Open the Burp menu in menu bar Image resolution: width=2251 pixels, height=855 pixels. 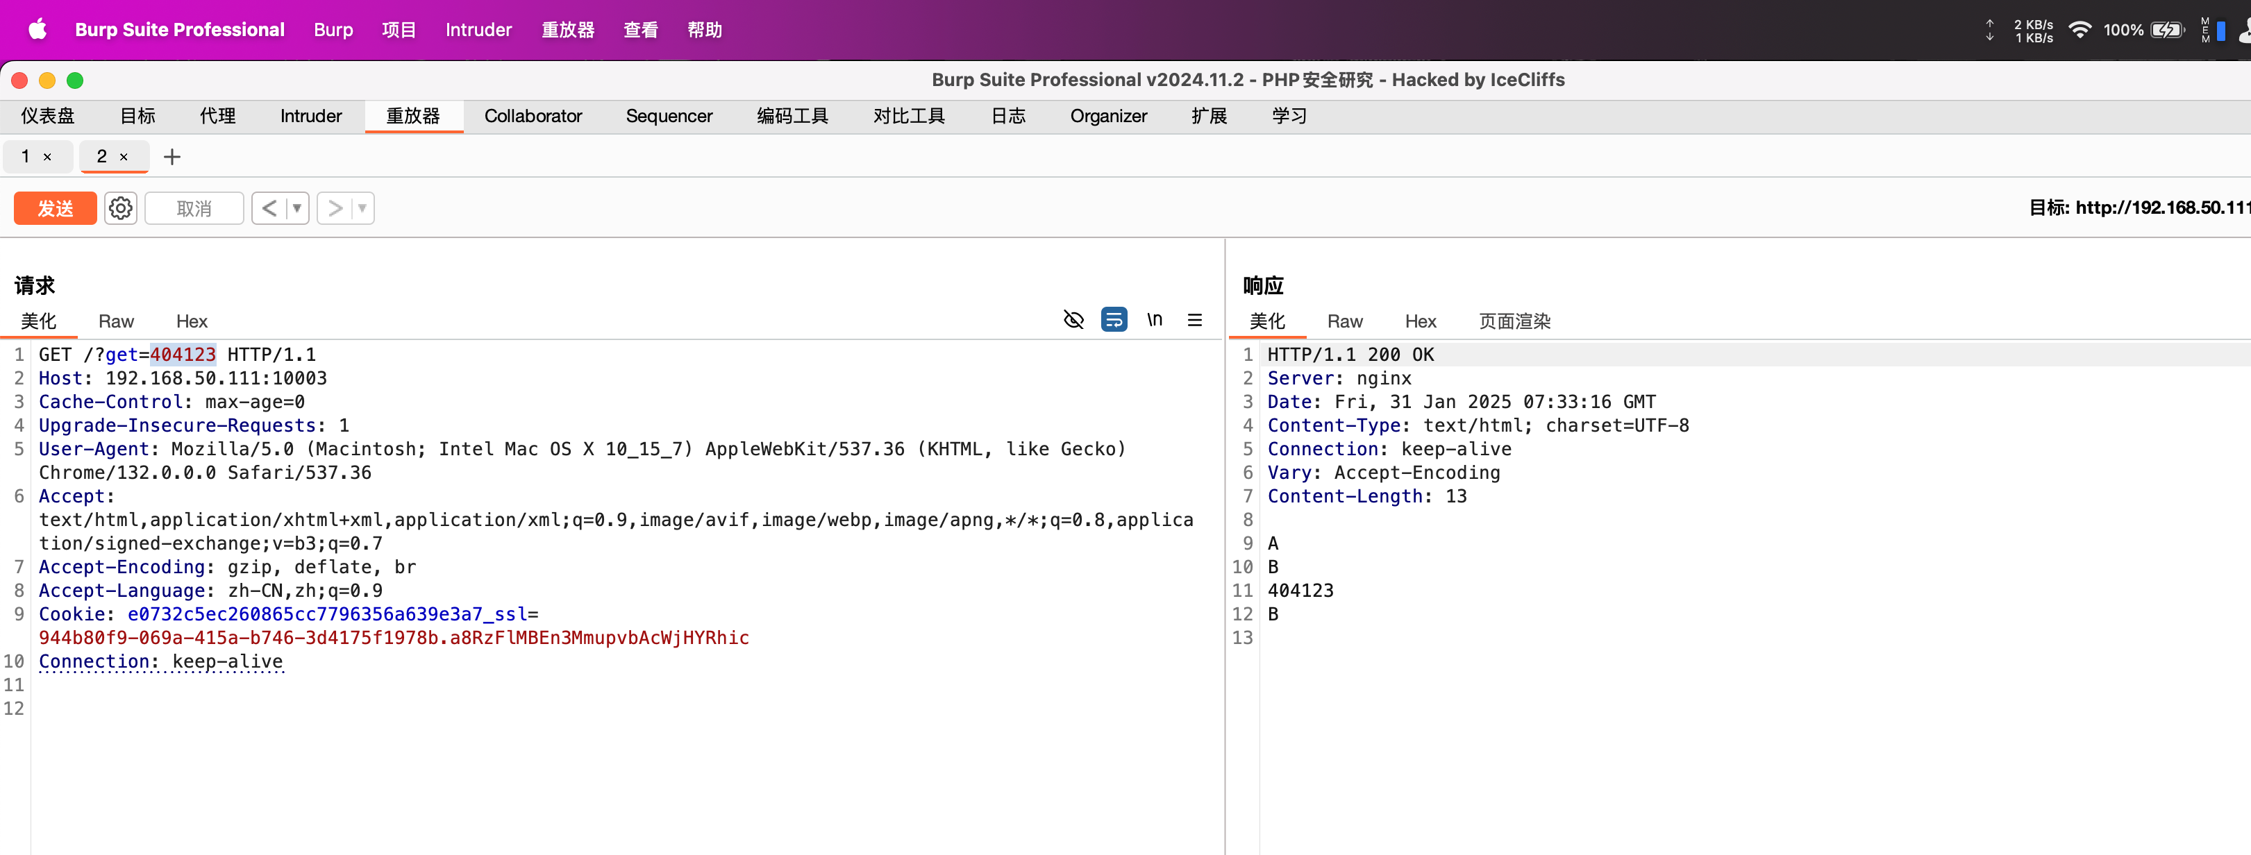333,30
